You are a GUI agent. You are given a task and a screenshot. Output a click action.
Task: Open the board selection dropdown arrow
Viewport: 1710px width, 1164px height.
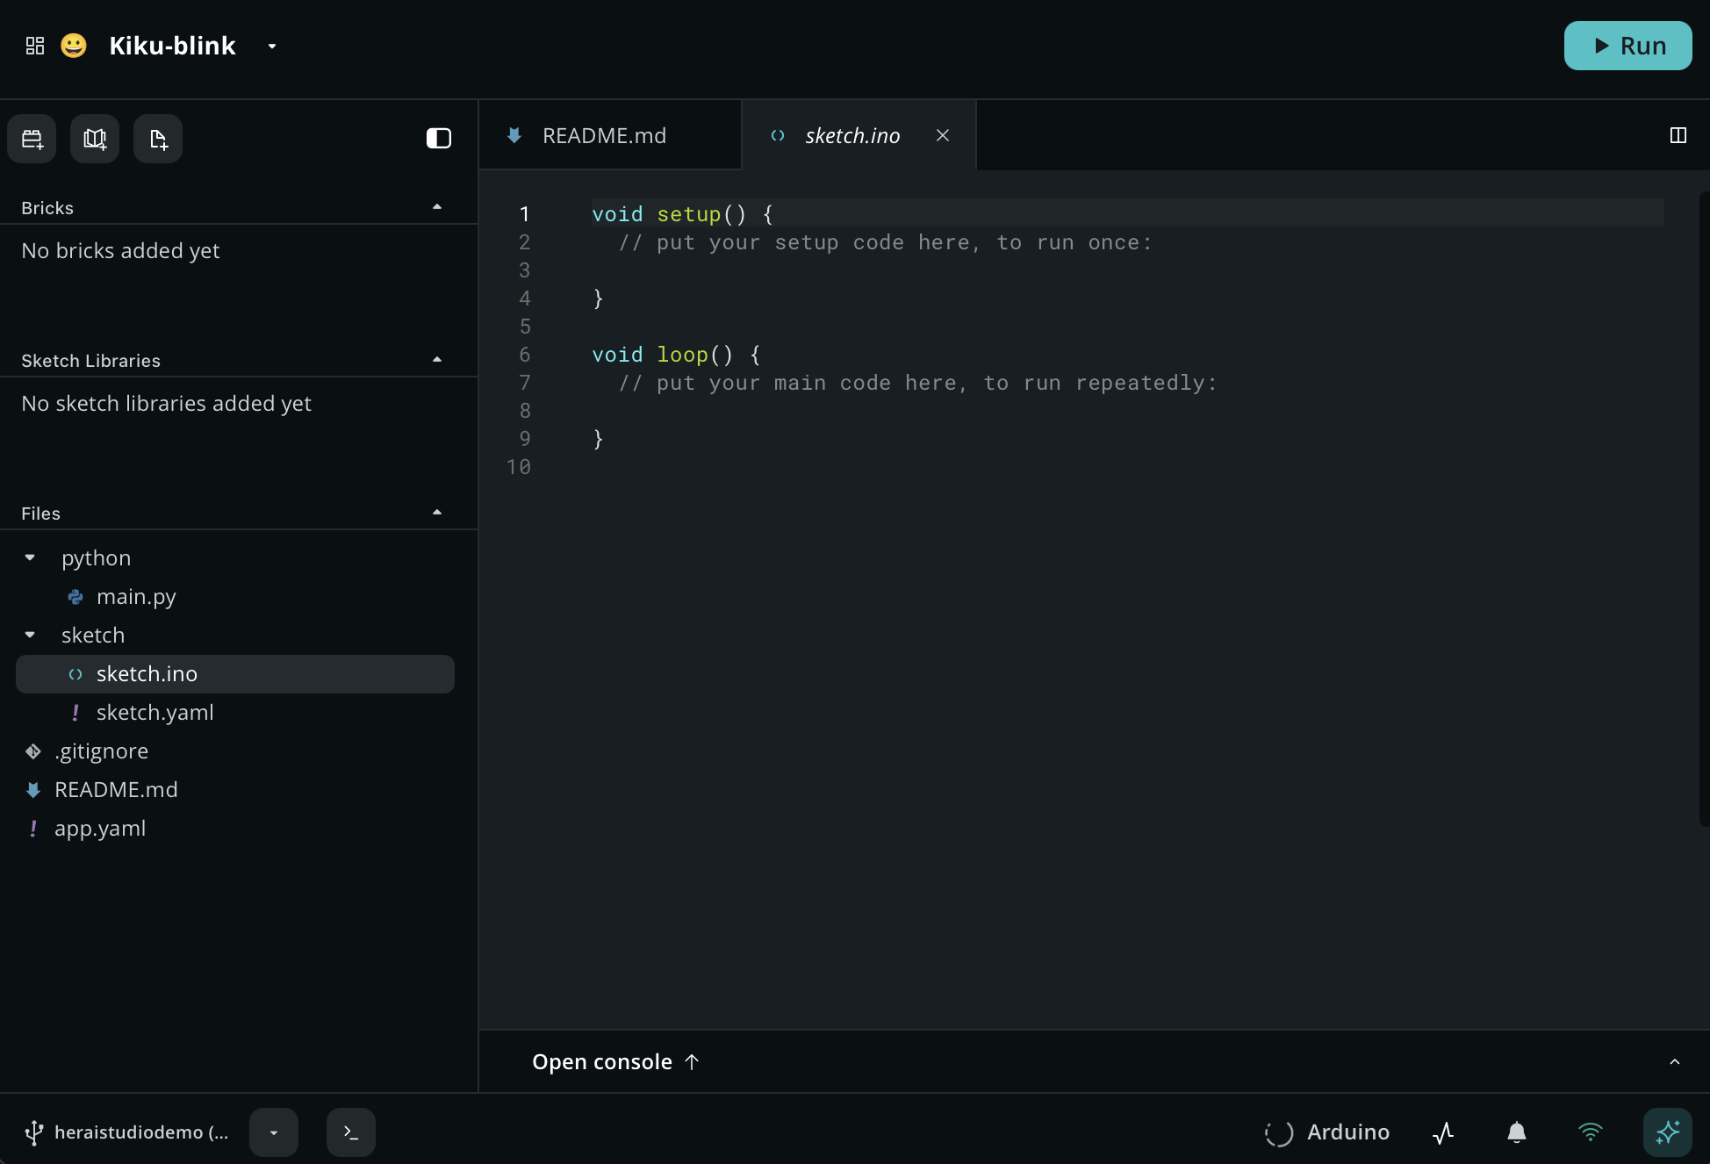click(274, 1132)
